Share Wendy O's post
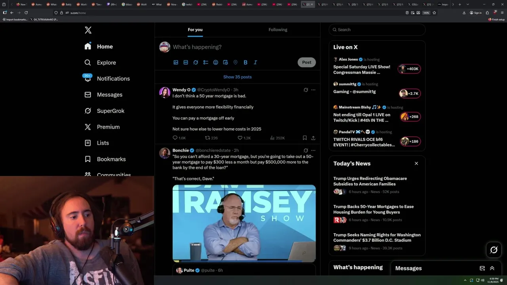The height and width of the screenshot is (285, 507). click(x=313, y=138)
